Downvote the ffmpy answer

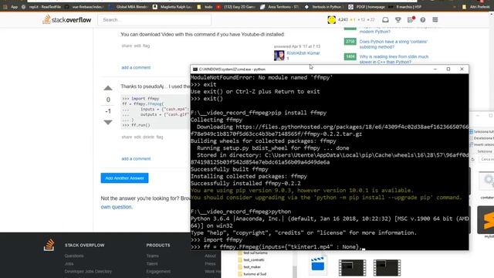coord(108,122)
